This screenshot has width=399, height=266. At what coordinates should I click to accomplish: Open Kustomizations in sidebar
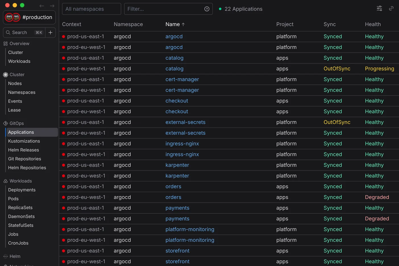click(x=24, y=141)
